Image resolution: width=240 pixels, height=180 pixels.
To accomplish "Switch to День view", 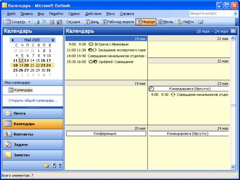I will click(91, 22).
